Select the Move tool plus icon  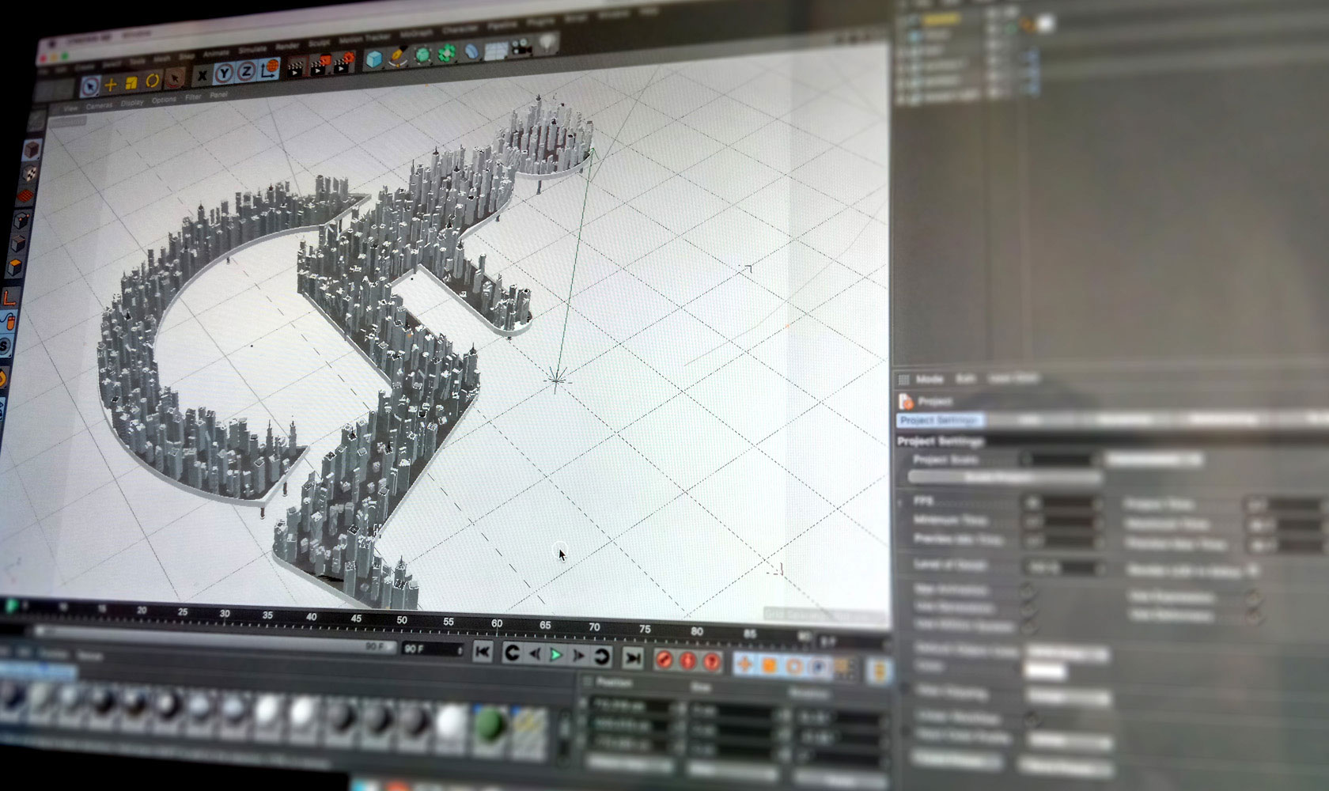coord(111,84)
